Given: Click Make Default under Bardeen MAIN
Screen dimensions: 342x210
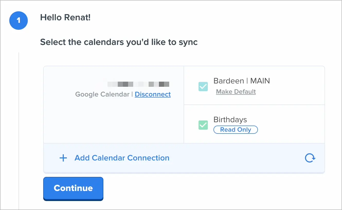Looking at the screenshot, I should (236, 92).
